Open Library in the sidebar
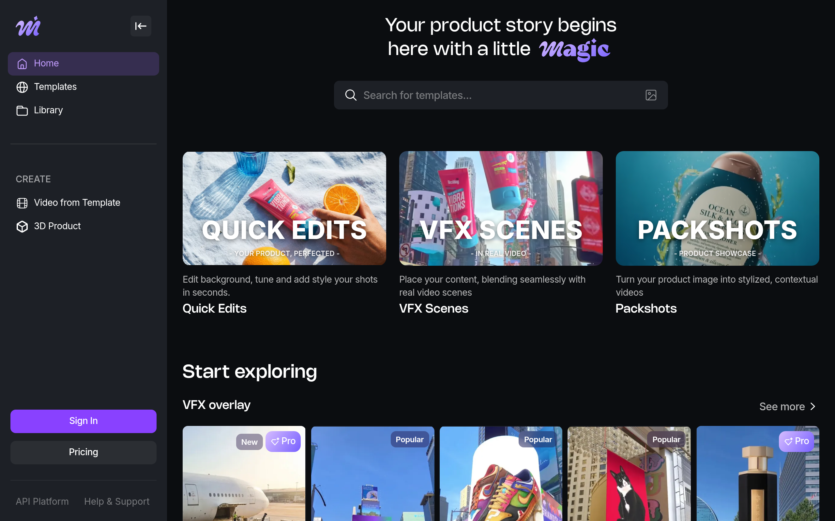Viewport: 835px width, 521px height. (x=83, y=111)
